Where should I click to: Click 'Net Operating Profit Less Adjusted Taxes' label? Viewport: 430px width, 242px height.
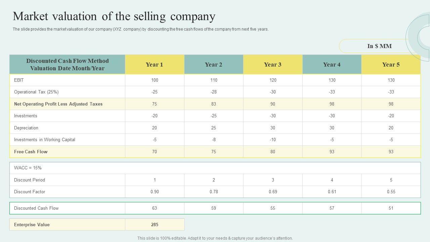[x=58, y=104]
